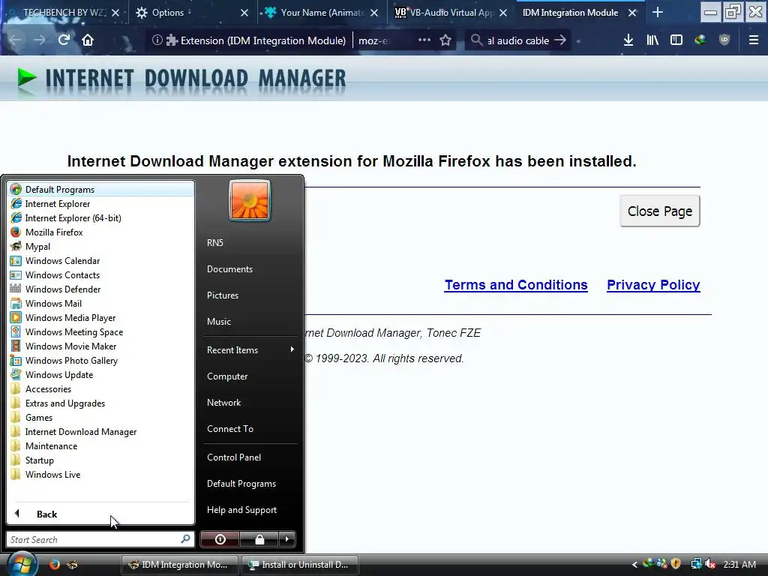Launch Firefox from the Quick Launch bar
768x576 pixels.
coord(54,564)
